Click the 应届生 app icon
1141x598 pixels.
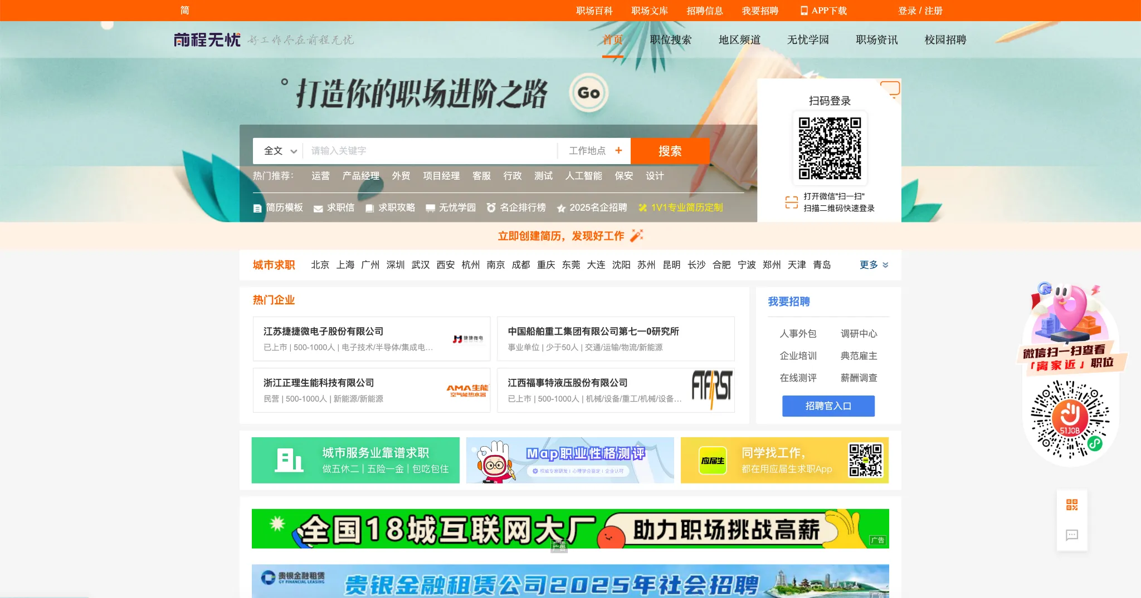[x=713, y=461]
